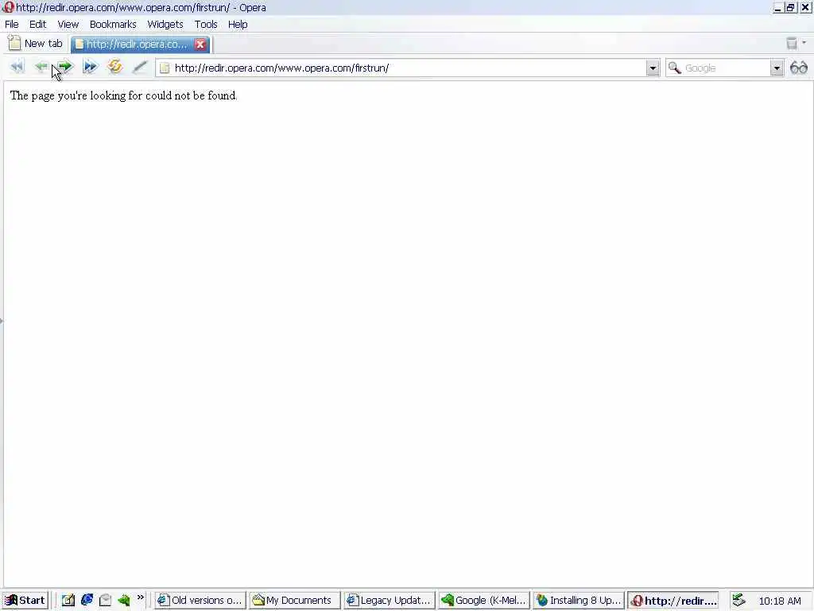The height and width of the screenshot is (611, 814).
Task: Click the New tab button
Action: tap(35, 44)
